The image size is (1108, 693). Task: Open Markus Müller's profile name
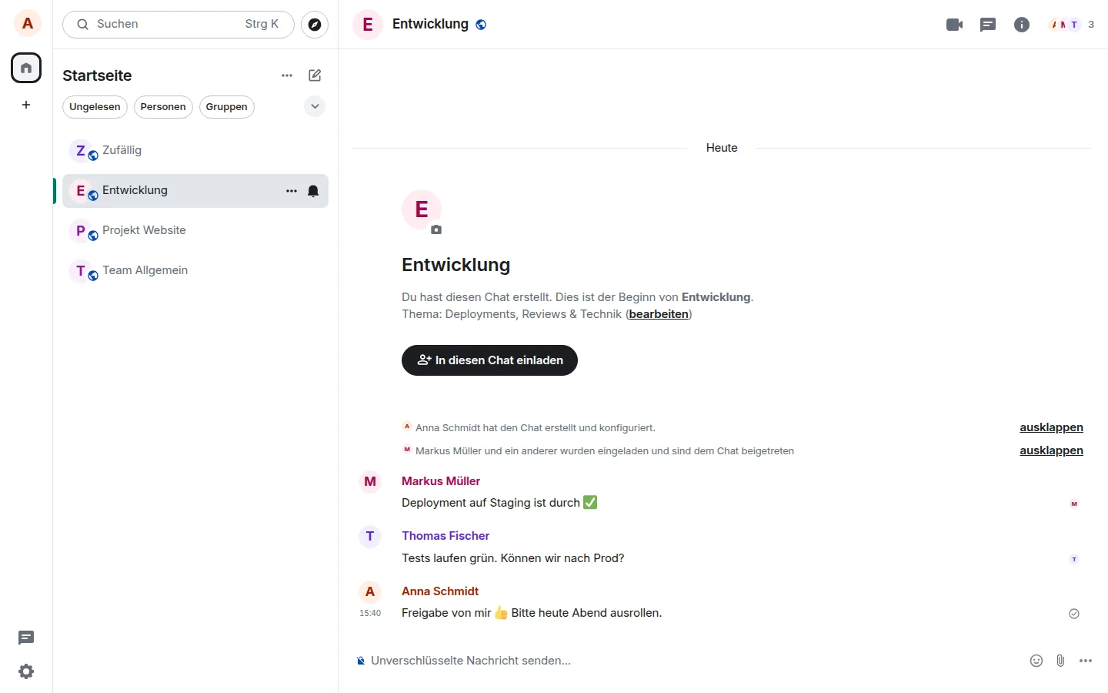[441, 481]
